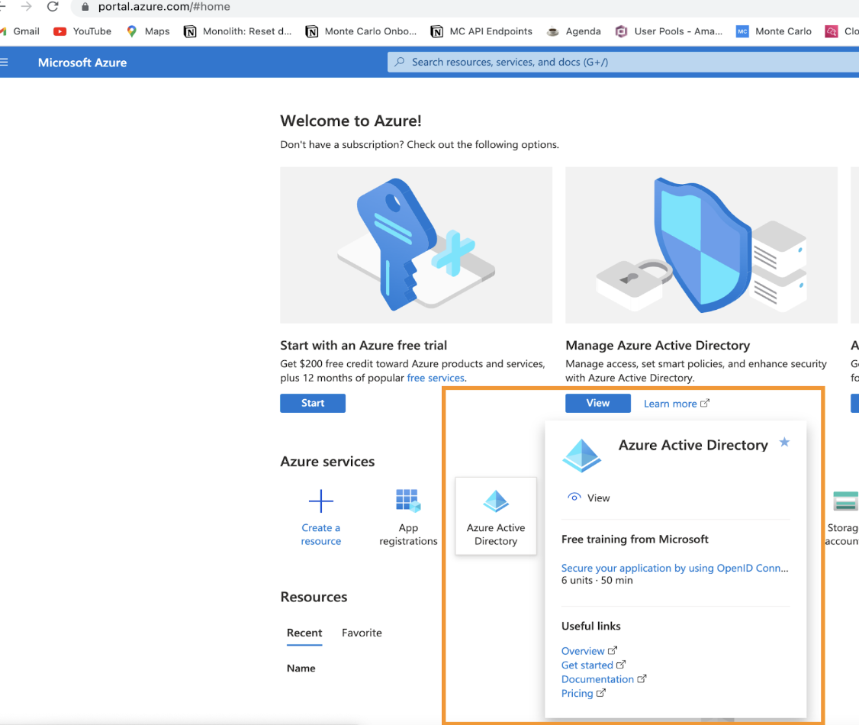Open the Documentation useful link
The width and height of the screenshot is (859, 725).
tap(603, 679)
